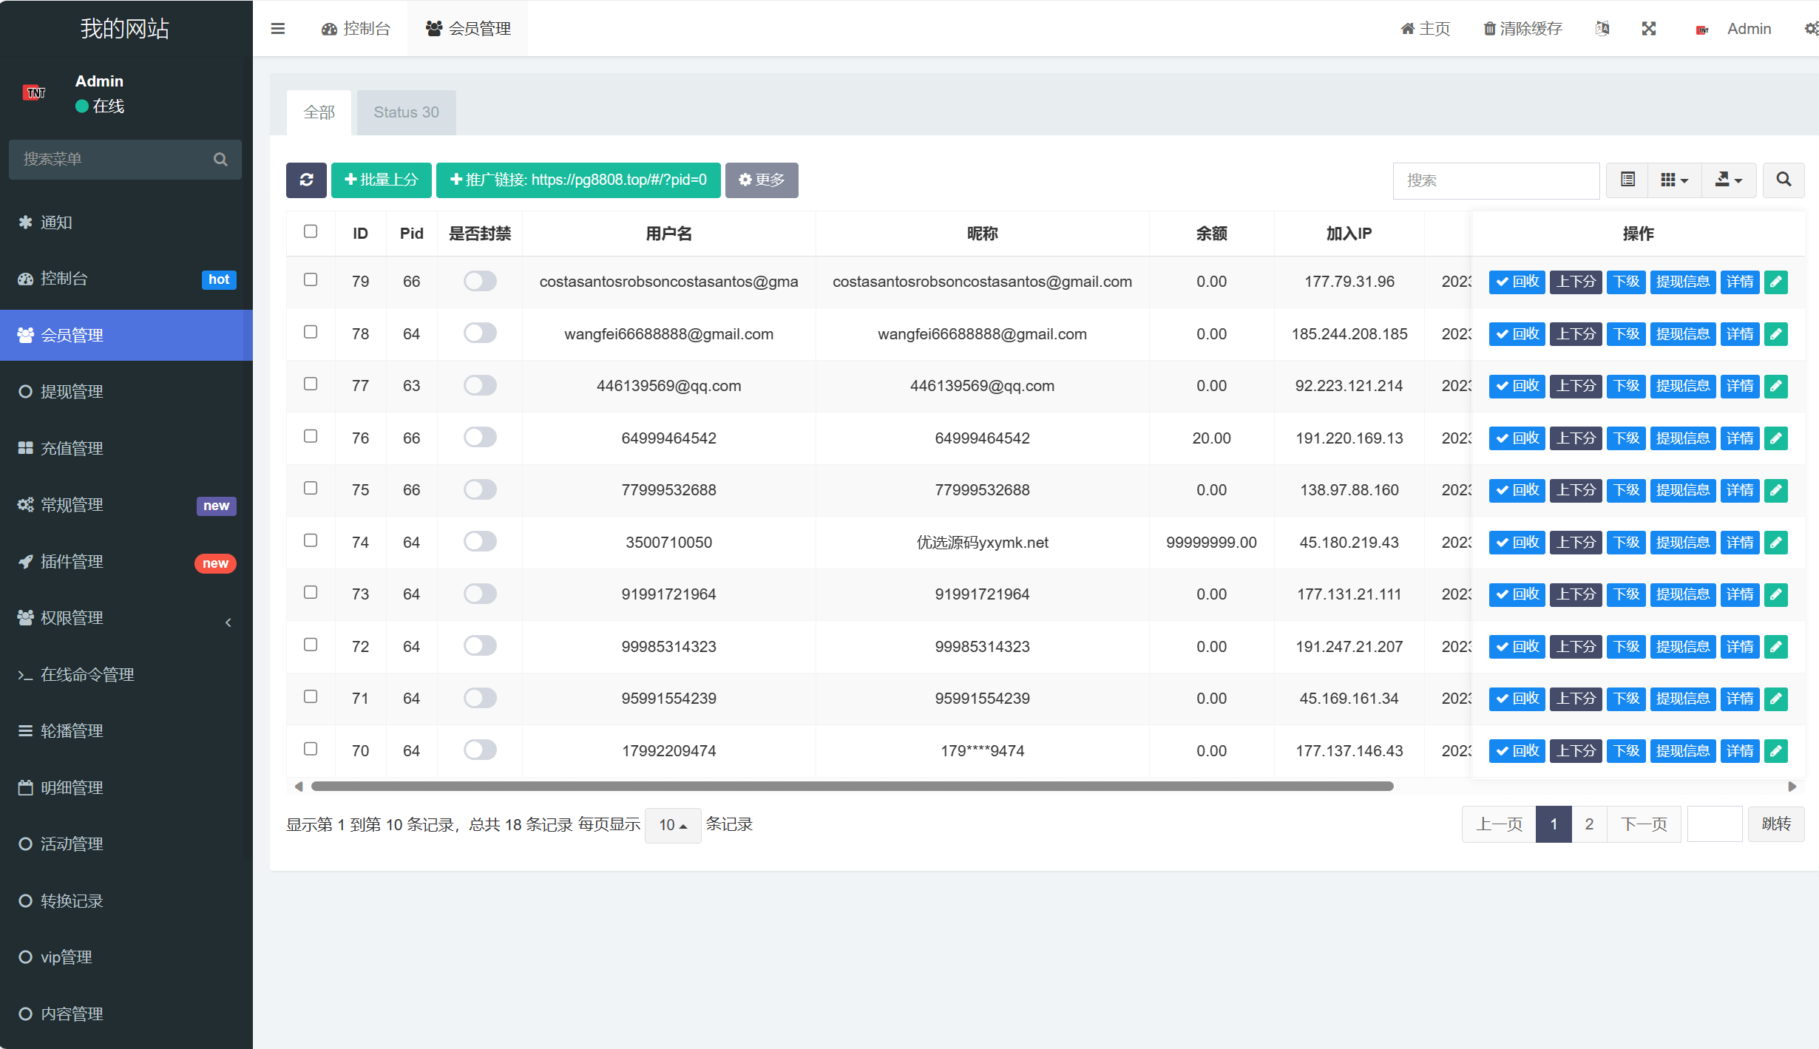
Task: Check the select-all checkbox in table header
Action: [x=311, y=232]
